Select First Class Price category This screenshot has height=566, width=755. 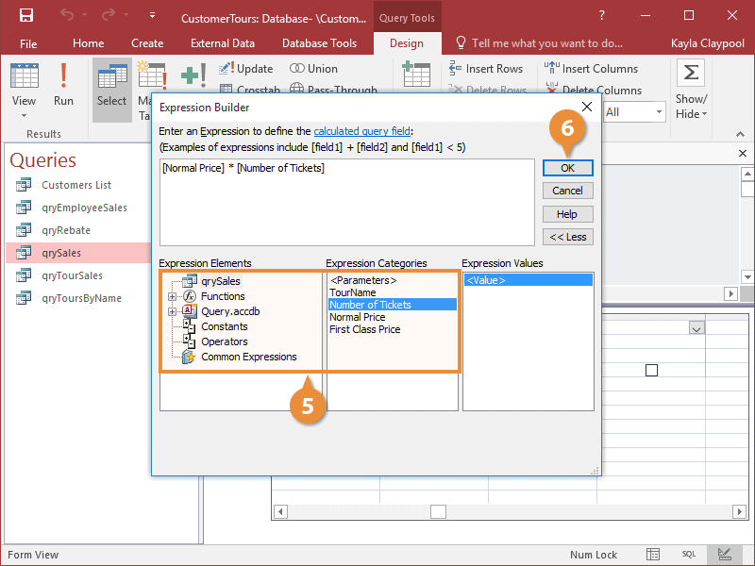(x=365, y=329)
